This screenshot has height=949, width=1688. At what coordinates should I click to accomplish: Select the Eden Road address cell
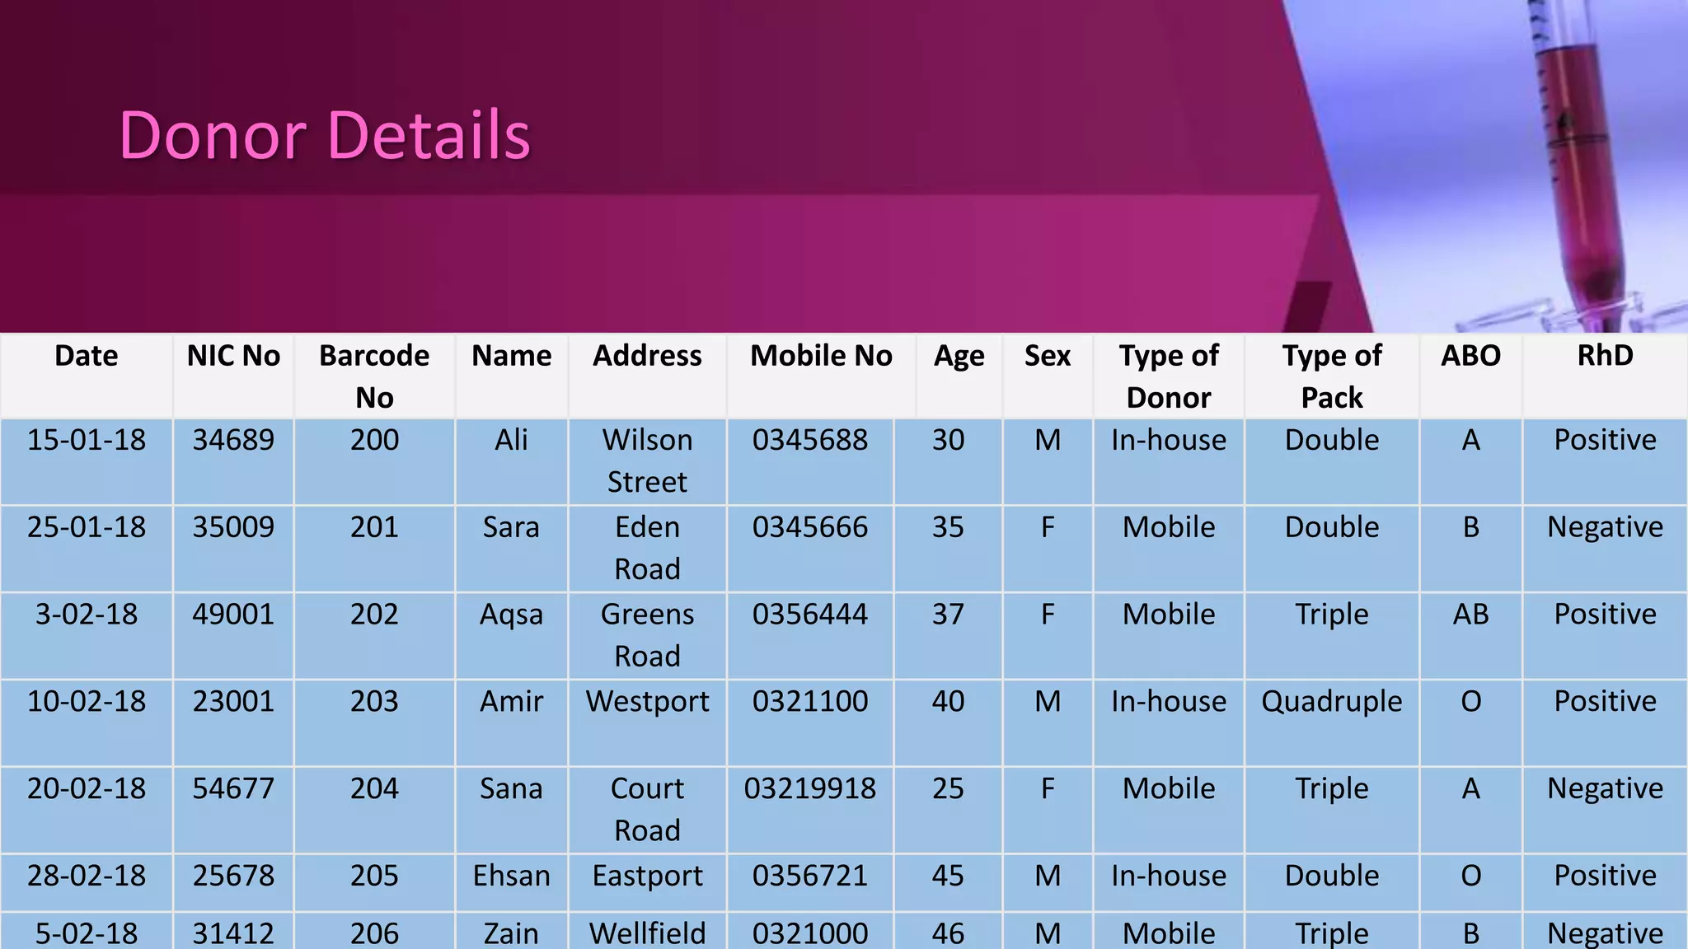tap(647, 548)
